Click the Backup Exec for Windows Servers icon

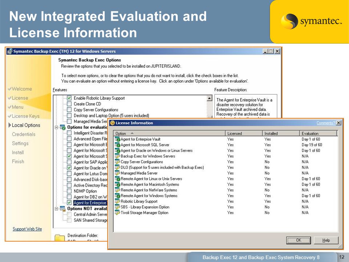pos(117,156)
